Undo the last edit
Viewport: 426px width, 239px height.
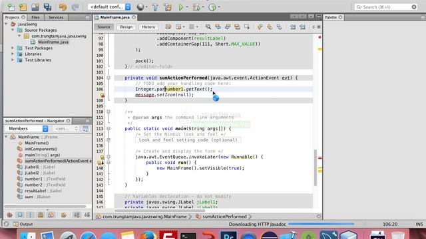tap(63, 7)
